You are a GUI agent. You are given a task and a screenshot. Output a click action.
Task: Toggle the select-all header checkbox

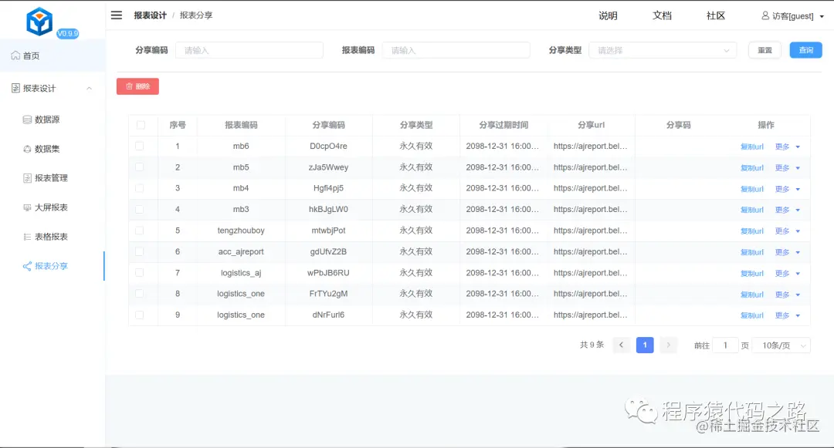click(x=141, y=125)
